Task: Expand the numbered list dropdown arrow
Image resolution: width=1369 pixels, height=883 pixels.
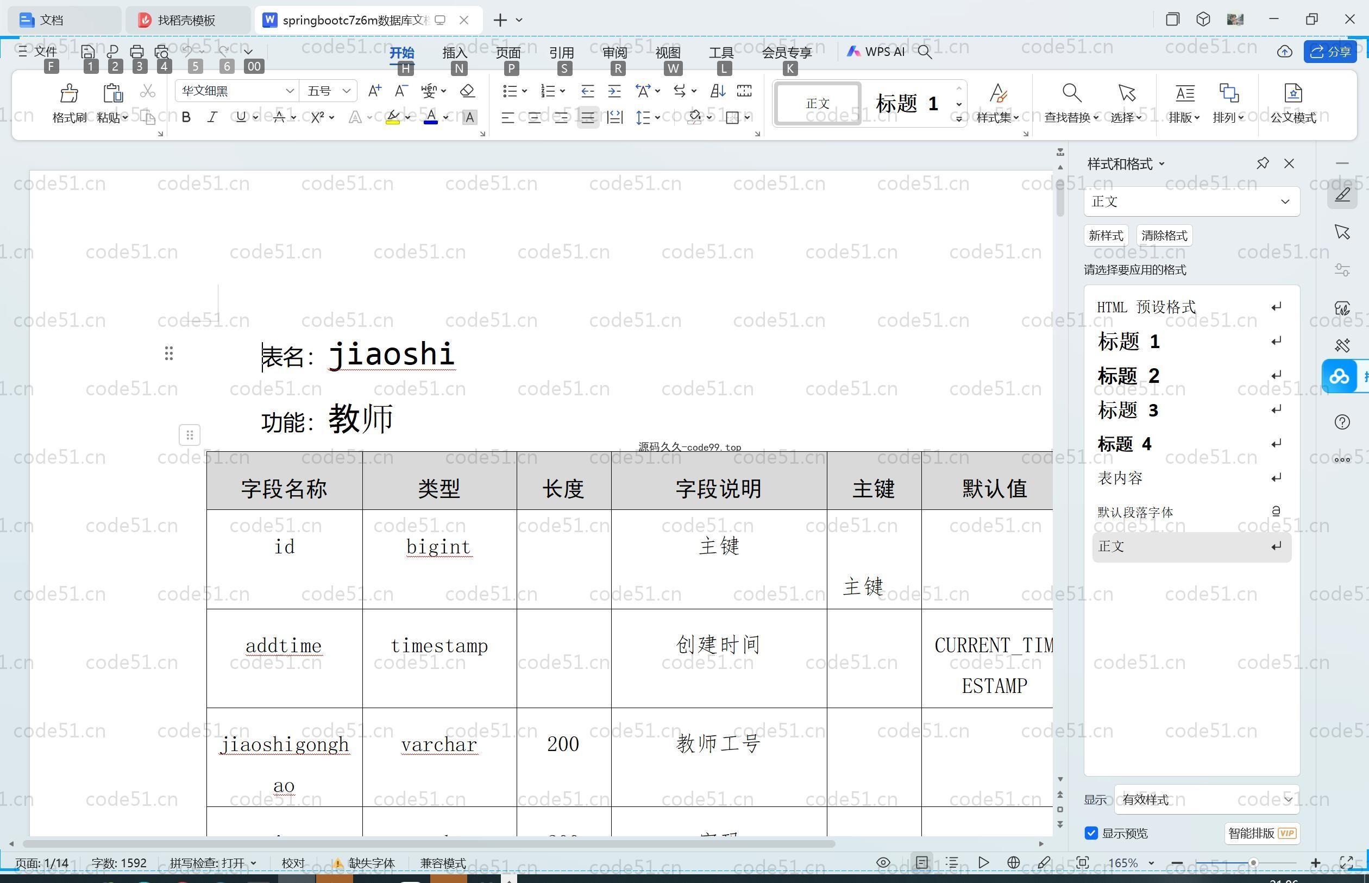Action: [x=563, y=91]
